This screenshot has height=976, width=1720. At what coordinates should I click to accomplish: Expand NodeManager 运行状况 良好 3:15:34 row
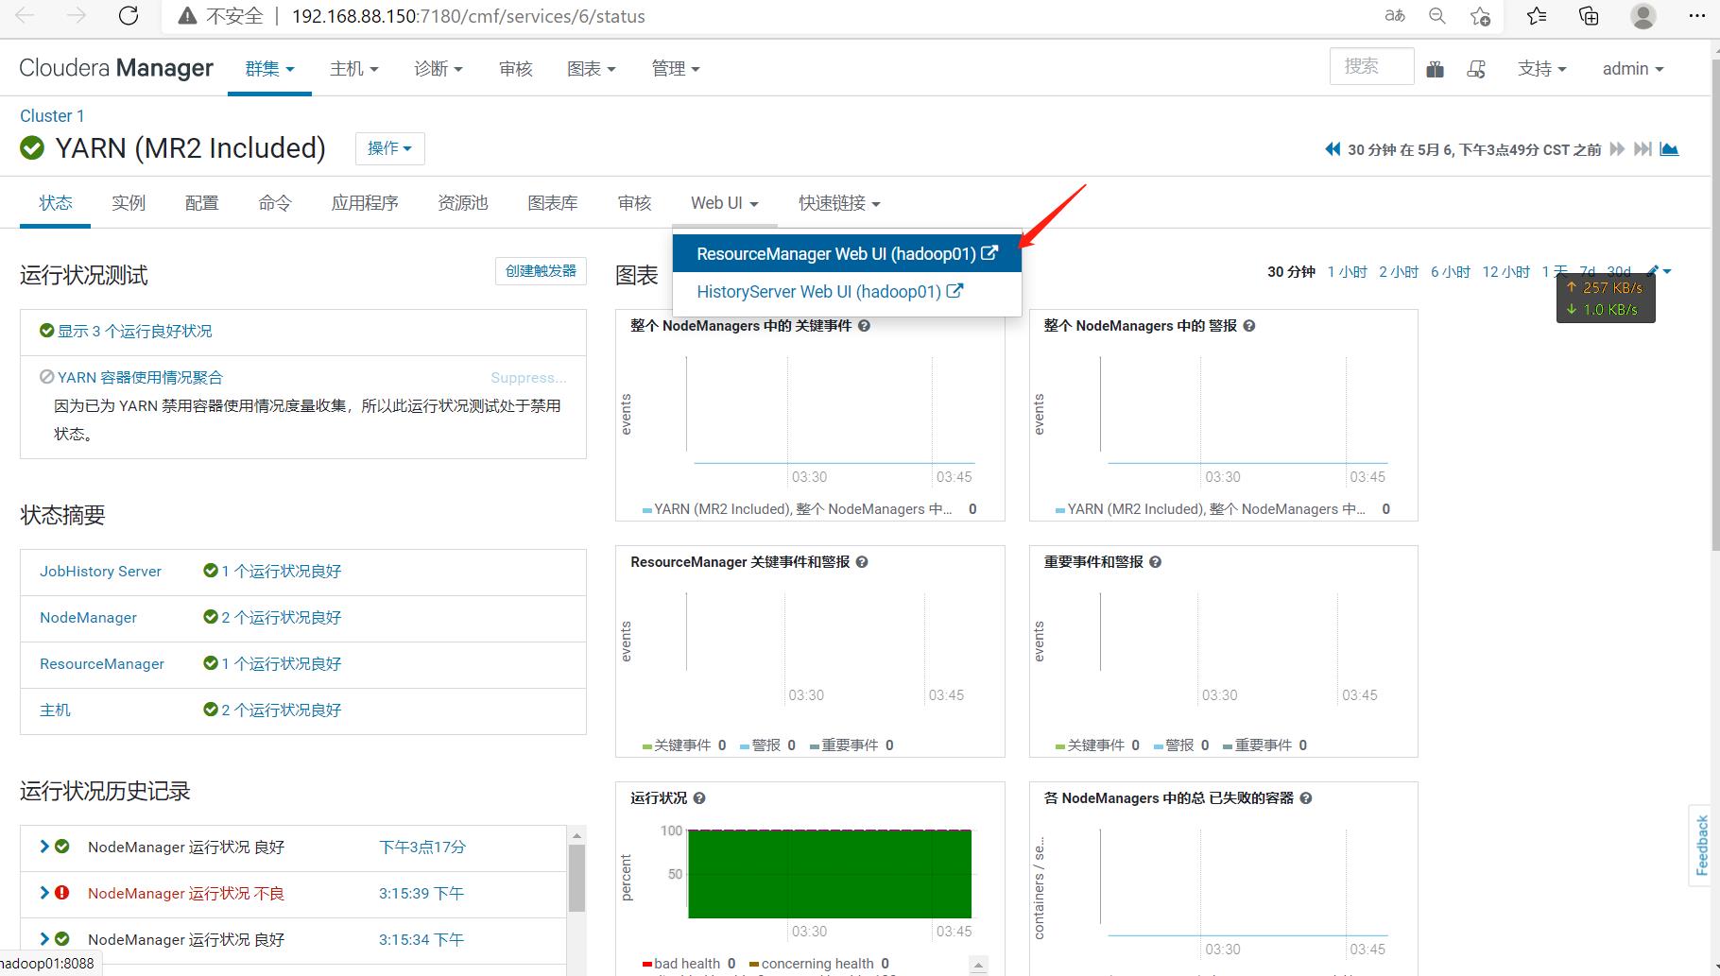tap(43, 939)
